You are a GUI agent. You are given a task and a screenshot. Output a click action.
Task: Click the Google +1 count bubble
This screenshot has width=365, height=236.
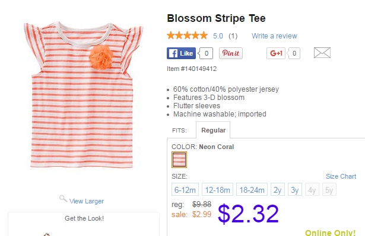tap(294, 53)
